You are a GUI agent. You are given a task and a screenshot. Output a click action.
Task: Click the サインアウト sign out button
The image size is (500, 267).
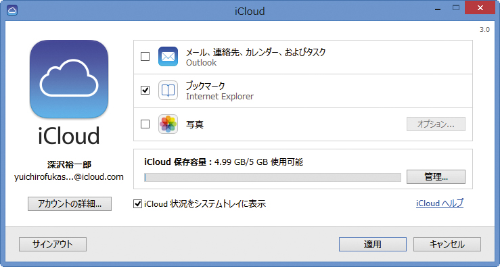point(53,245)
